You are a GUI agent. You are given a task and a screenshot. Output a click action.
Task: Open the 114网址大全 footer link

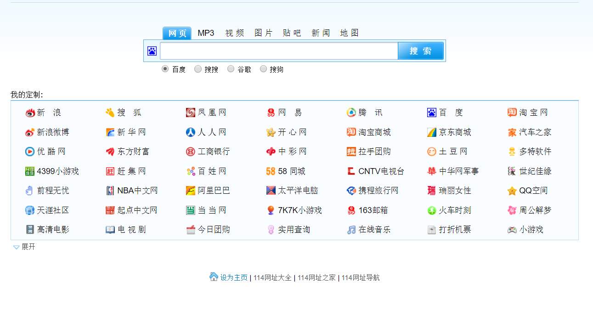272,278
